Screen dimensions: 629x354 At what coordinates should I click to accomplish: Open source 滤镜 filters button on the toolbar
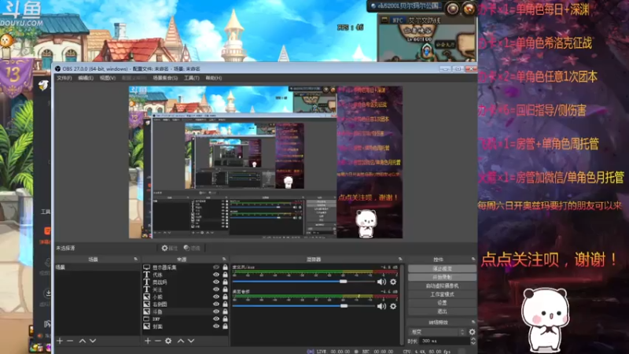coord(192,248)
